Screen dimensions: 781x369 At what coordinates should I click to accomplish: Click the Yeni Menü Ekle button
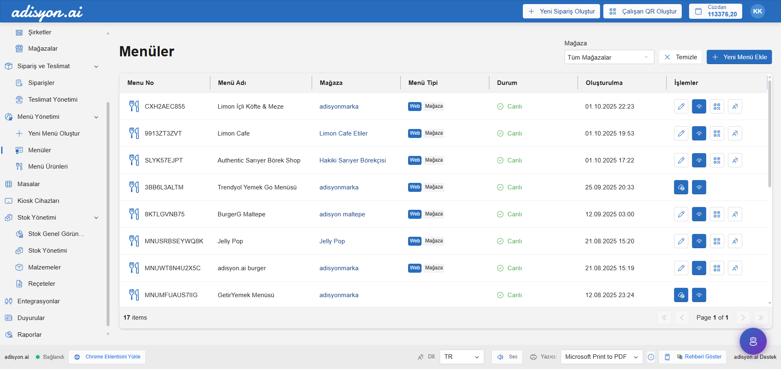click(739, 57)
